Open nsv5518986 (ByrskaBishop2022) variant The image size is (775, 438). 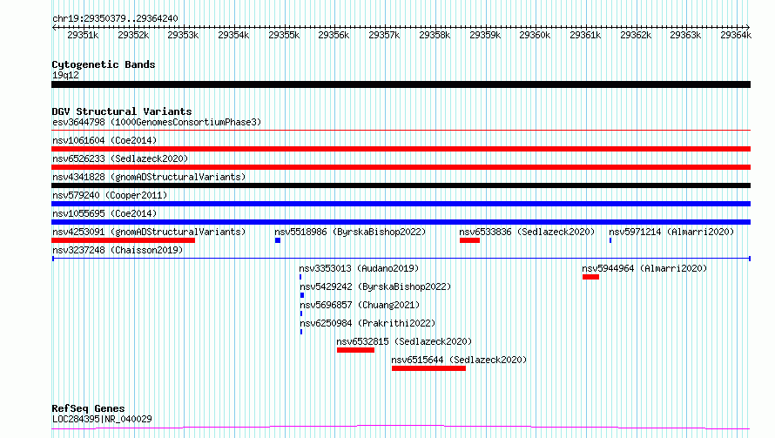(350, 232)
